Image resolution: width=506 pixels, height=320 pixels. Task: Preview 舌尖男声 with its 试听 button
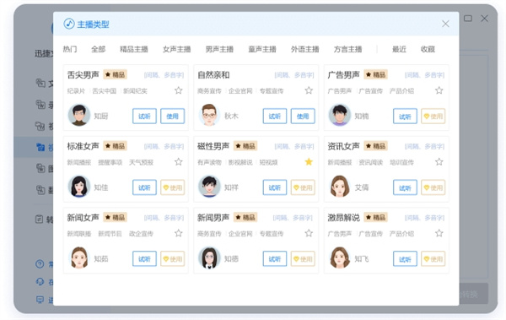[x=144, y=116]
